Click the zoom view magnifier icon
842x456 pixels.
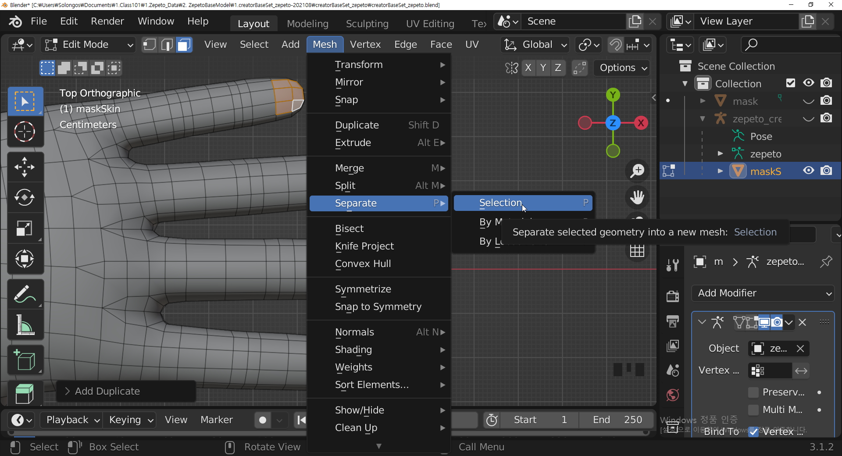click(x=637, y=171)
